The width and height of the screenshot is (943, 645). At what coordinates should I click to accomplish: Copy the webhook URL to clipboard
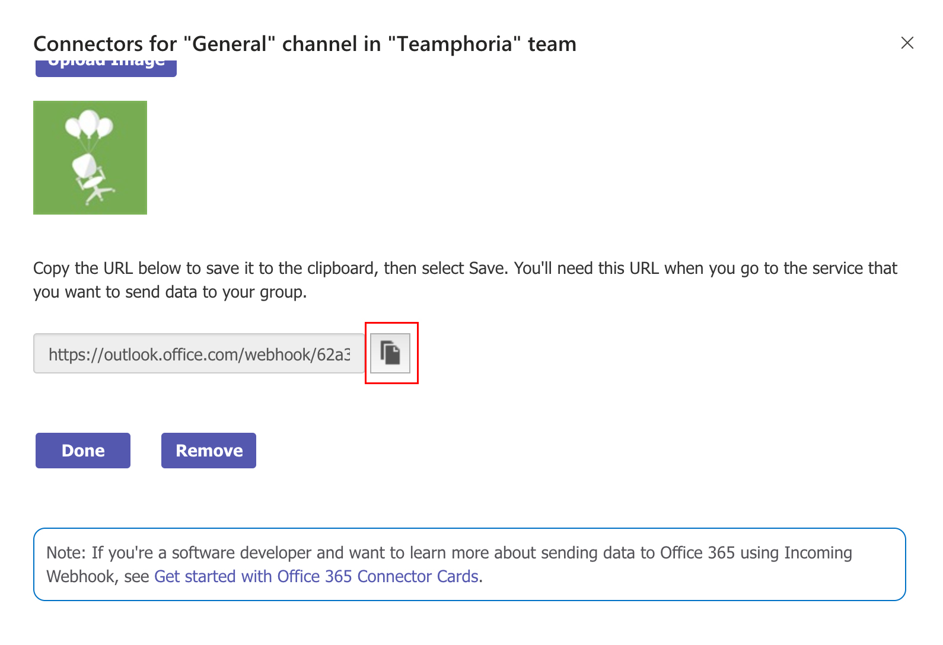[x=390, y=353]
